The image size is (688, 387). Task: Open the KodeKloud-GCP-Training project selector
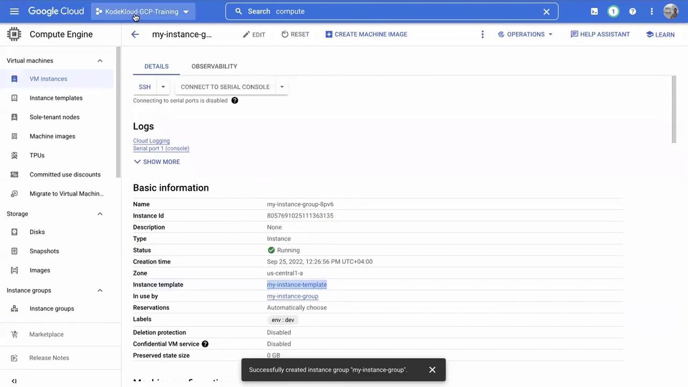pyautogui.click(x=142, y=11)
